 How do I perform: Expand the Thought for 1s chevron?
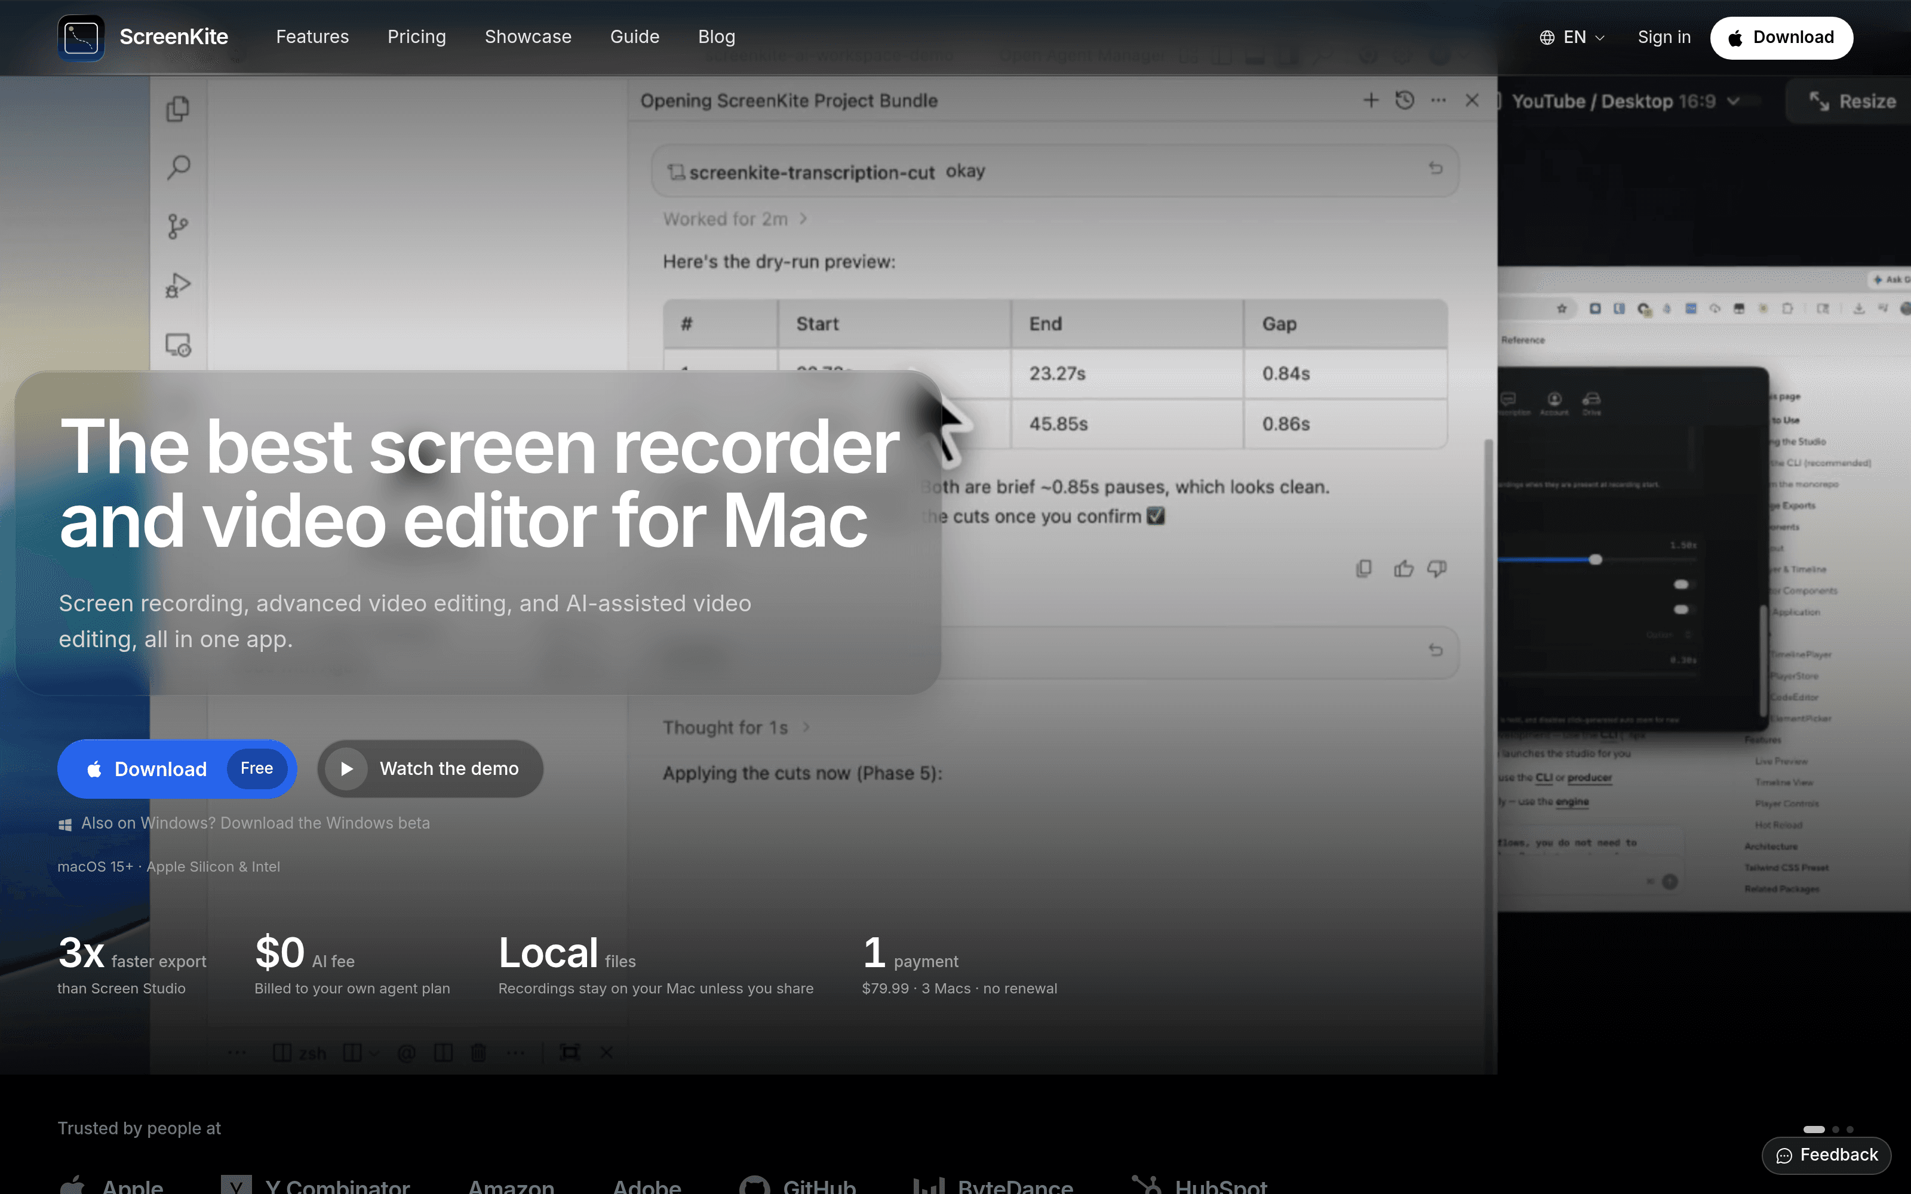(806, 727)
